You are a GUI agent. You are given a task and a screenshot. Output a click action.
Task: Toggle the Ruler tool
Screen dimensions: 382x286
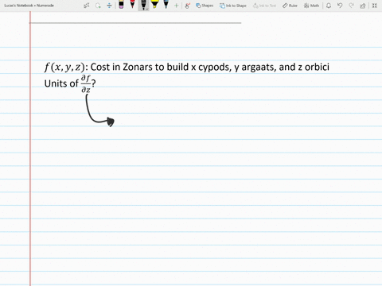point(290,6)
